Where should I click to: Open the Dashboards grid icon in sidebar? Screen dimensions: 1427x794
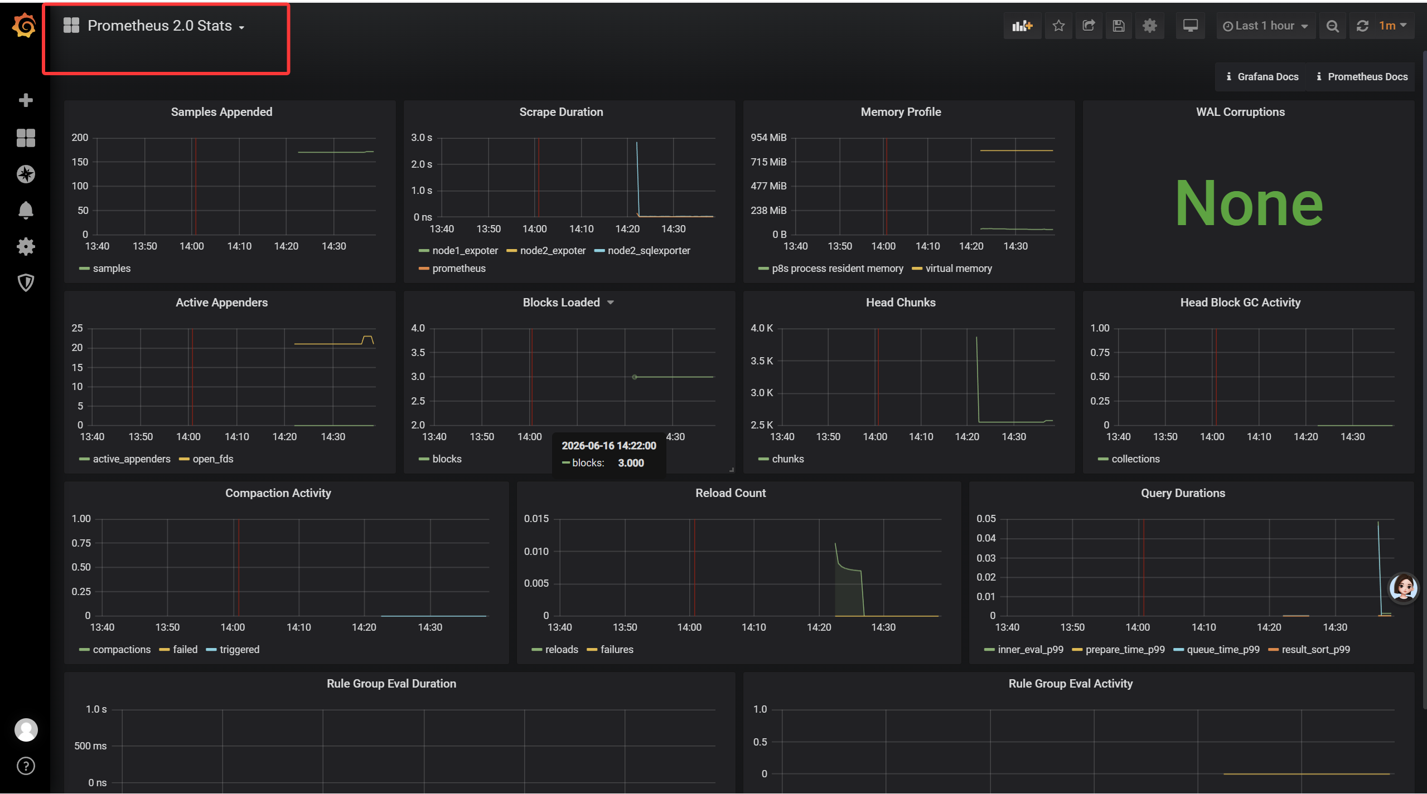coord(26,138)
